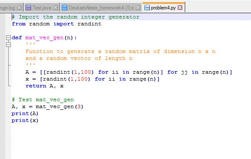Screen dimensions: 251x159
Task: Click the line 'A, x = mat_vec_gen(3)'
Action: (x=48, y=106)
